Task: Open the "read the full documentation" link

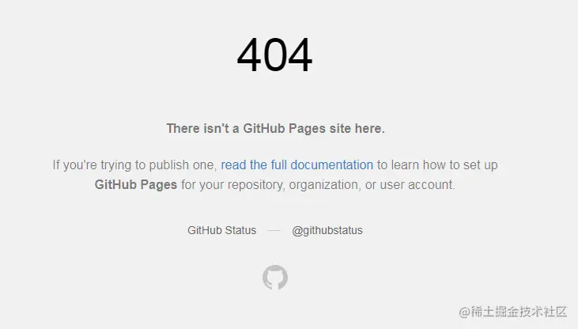Action: (x=297, y=164)
